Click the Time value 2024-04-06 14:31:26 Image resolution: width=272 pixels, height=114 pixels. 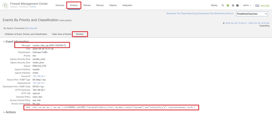tap(43, 49)
